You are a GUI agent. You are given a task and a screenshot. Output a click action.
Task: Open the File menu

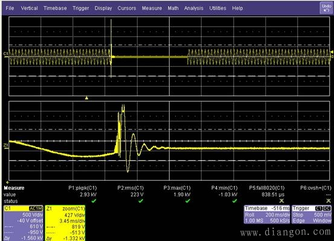(x=10, y=8)
